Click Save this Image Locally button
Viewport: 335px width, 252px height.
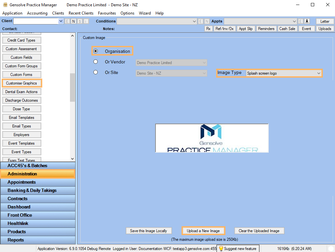(x=149, y=231)
